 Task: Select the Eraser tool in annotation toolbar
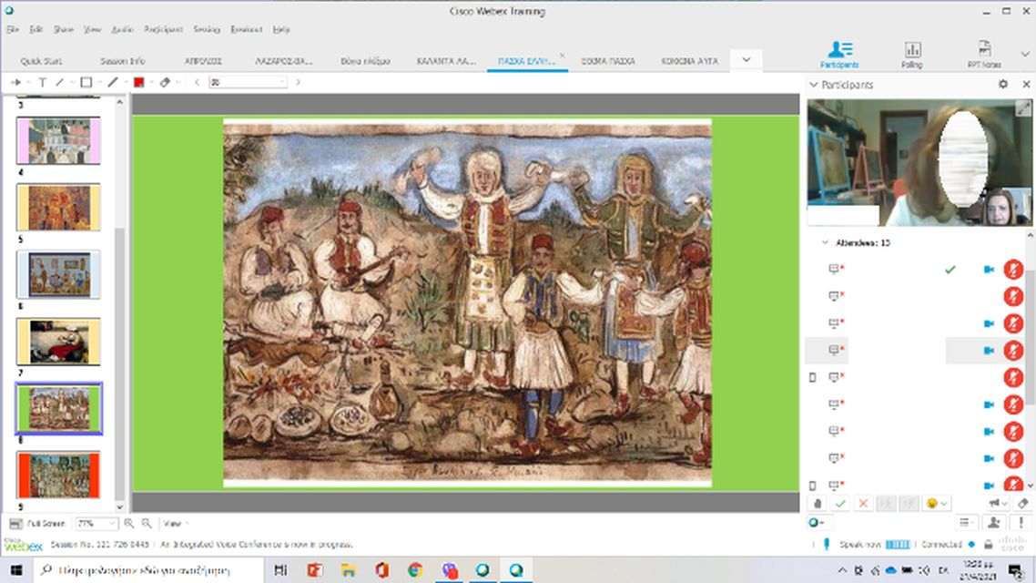[165, 82]
